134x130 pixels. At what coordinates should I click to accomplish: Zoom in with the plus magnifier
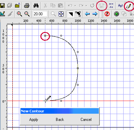20,14
